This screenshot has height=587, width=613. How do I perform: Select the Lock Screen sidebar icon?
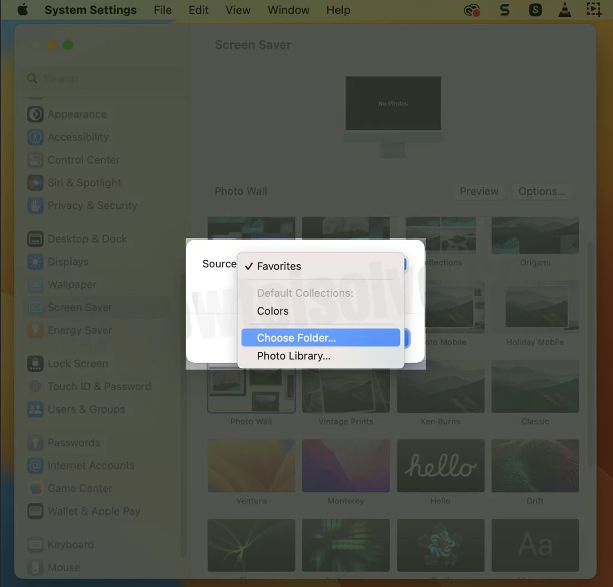tap(35, 363)
